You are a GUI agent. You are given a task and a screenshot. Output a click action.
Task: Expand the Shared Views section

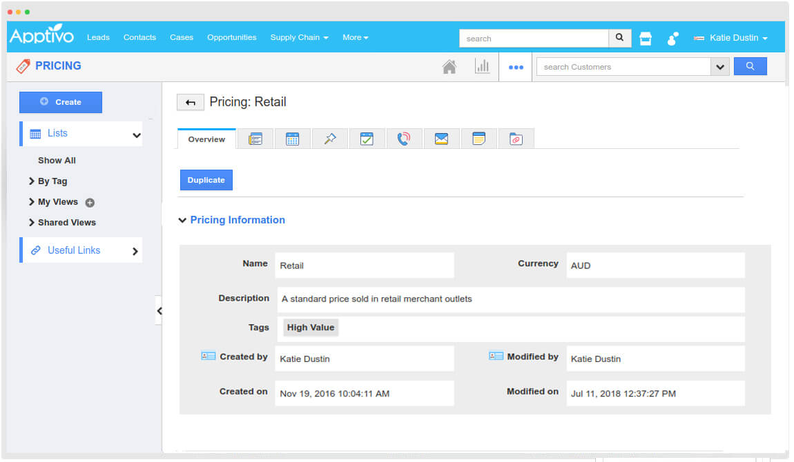[67, 222]
